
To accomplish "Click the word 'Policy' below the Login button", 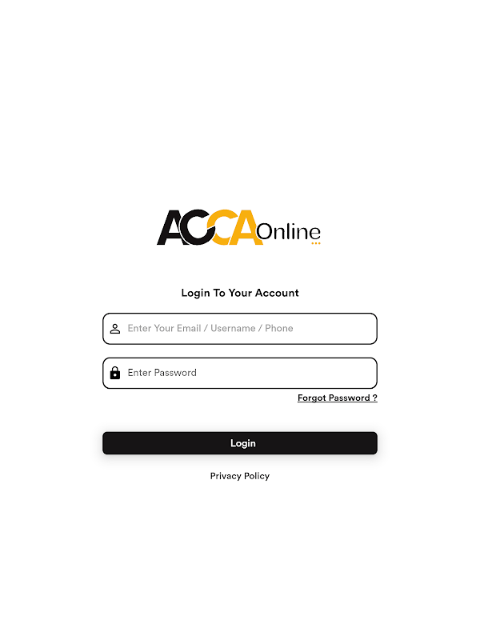I will [257, 476].
